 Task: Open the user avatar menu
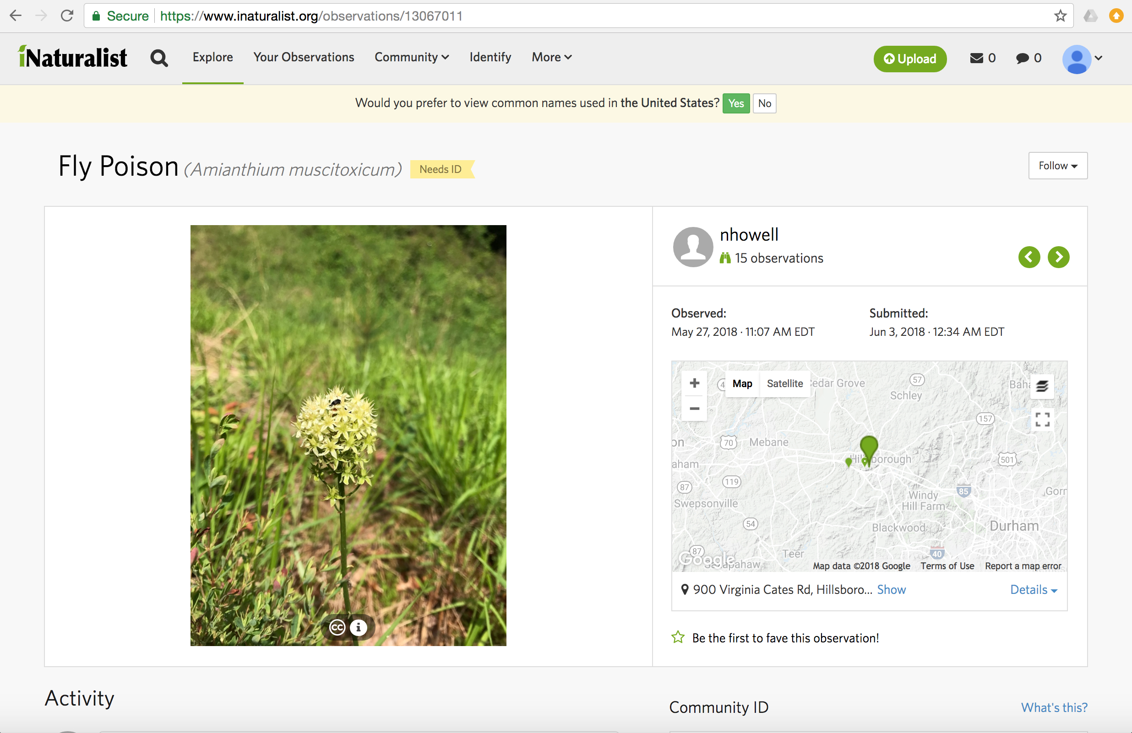tap(1082, 59)
